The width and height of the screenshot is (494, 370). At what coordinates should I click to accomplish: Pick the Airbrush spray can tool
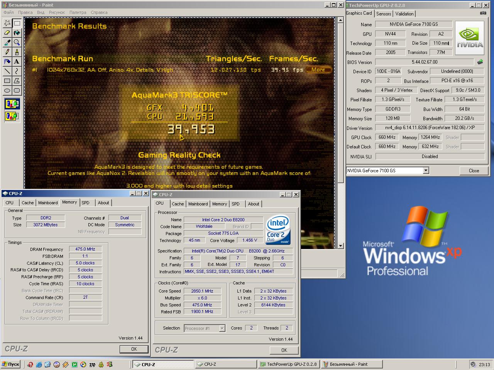tap(7, 62)
